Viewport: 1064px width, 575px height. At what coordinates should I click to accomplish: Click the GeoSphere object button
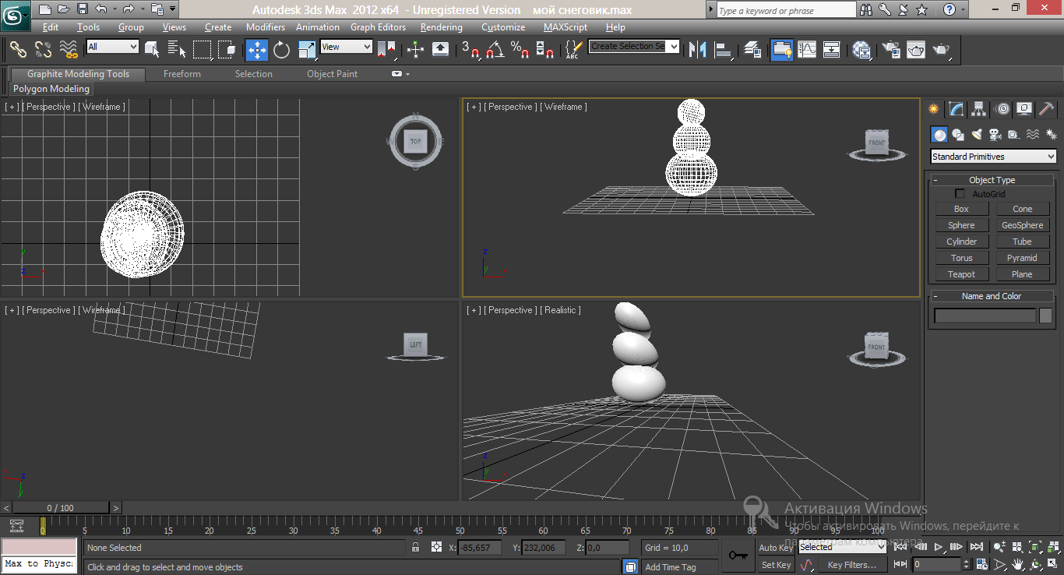tap(1022, 225)
